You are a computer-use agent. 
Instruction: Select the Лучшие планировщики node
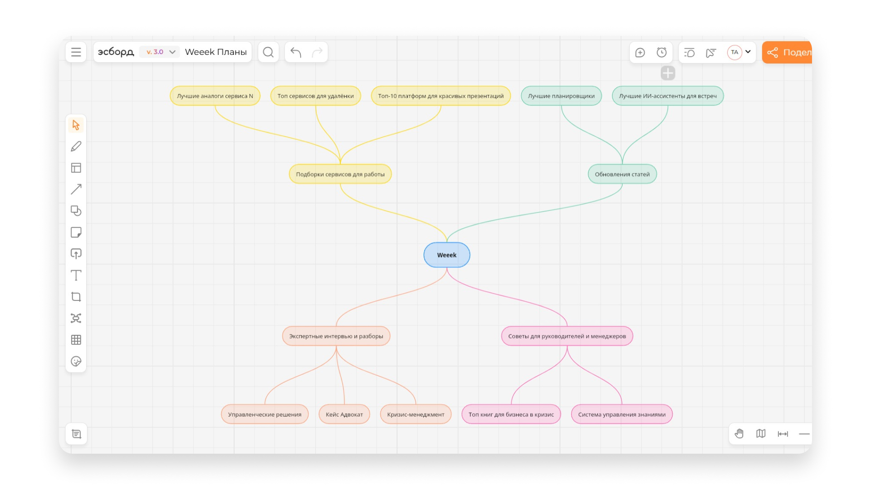point(561,96)
